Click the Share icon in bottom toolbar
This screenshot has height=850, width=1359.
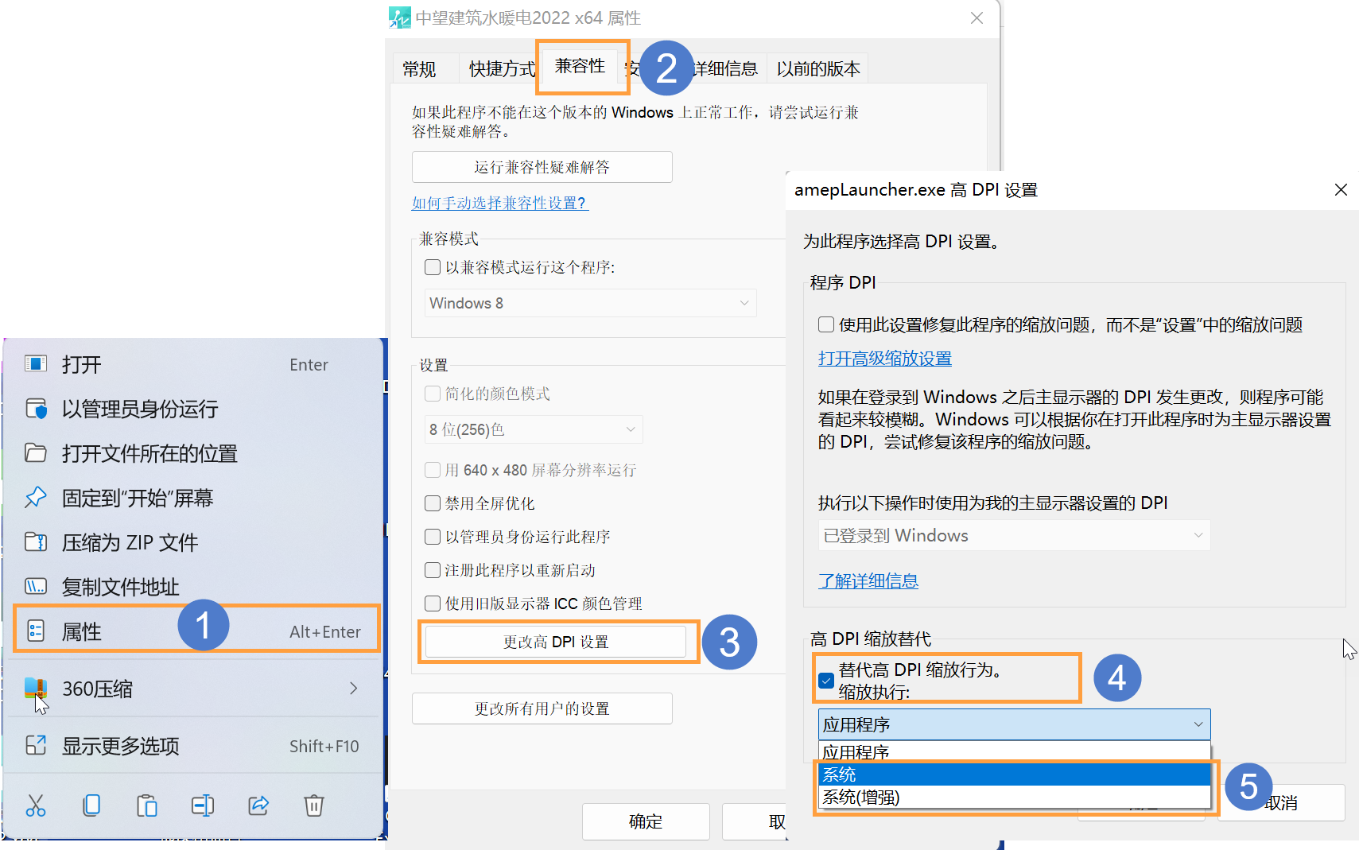pos(258,805)
